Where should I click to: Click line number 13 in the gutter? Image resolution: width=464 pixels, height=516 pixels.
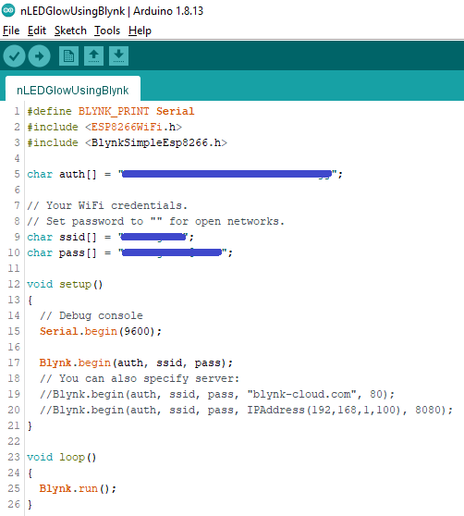(14, 300)
